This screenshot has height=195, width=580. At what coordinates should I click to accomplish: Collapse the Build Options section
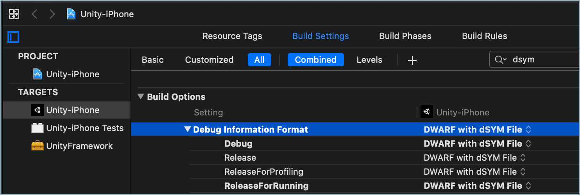[141, 97]
